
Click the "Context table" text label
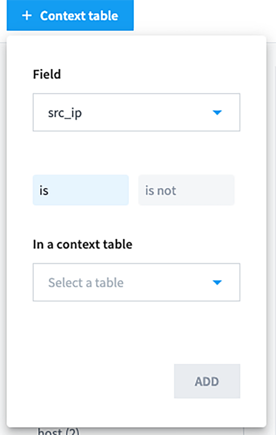[79, 16]
